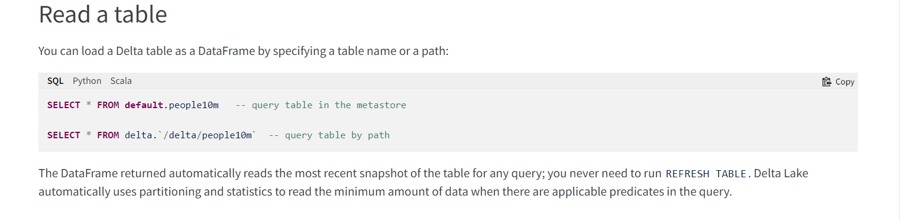Click the 'Read a table' heading
The height and width of the screenshot is (221, 900).
103,14
